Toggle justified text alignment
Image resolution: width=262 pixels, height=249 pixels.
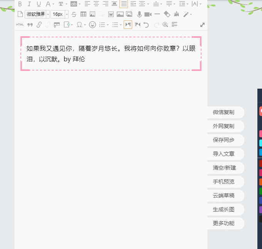(x=124, y=4)
